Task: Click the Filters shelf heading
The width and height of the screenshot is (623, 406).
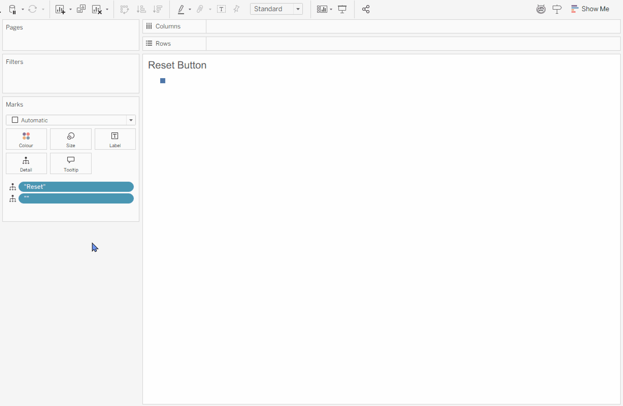Action: (x=14, y=62)
